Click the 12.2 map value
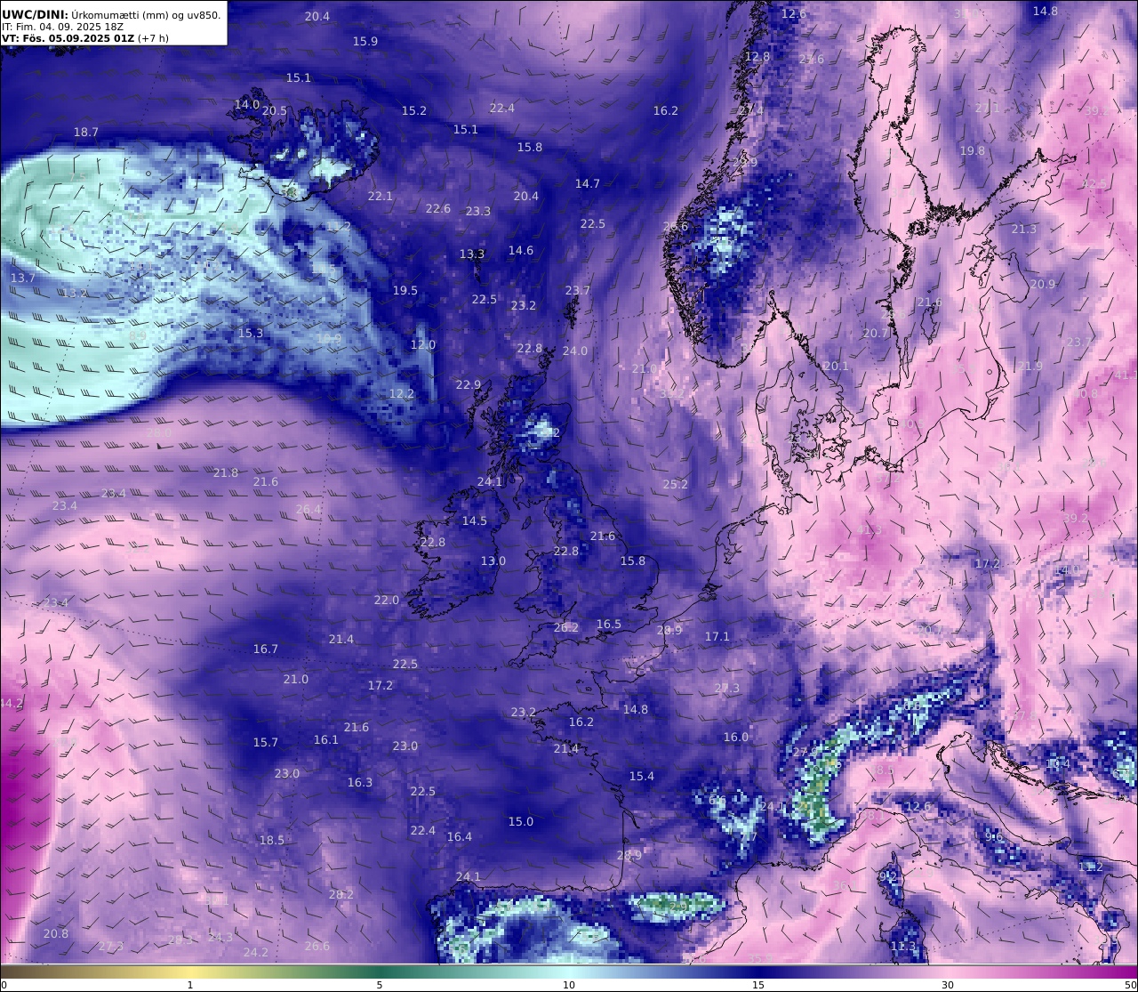 click(402, 394)
